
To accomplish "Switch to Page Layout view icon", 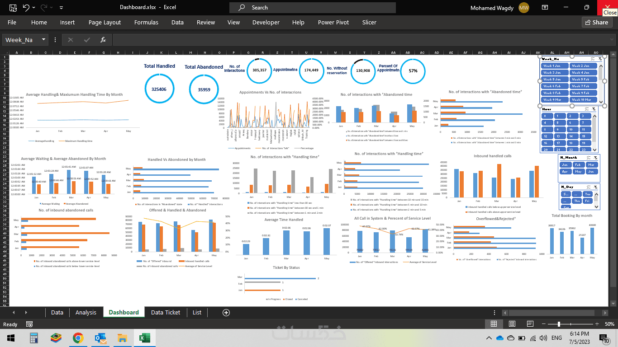I will [x=511, y=324].
